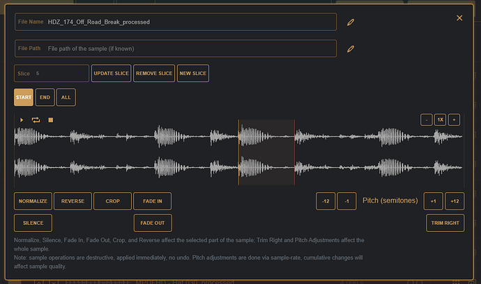
Task: Select the END marker mode
Action: click(x=45, y=97)
